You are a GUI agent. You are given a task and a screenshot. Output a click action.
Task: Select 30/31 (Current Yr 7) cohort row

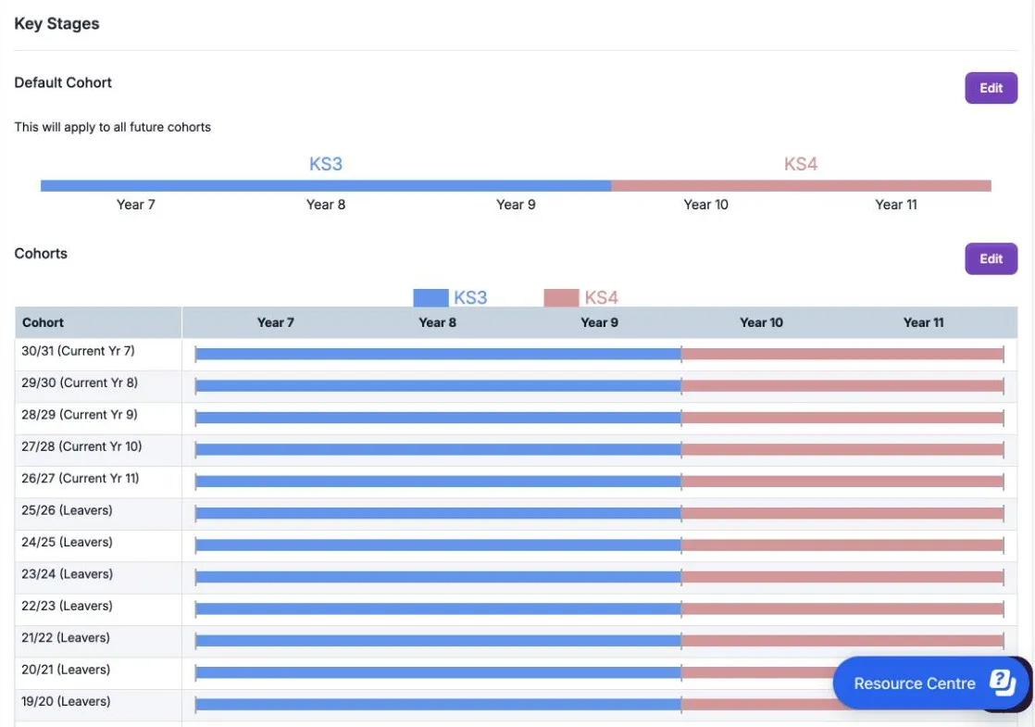[516, 355]
